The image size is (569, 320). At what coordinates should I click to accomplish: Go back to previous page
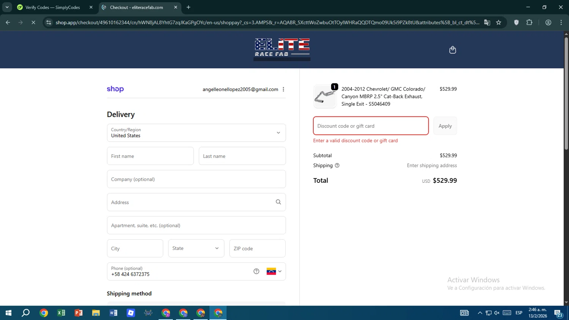[x=8, y=22]
